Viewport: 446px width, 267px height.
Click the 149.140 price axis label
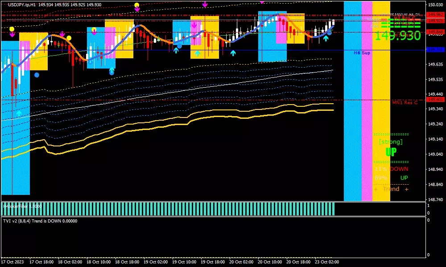pos(435,139)
